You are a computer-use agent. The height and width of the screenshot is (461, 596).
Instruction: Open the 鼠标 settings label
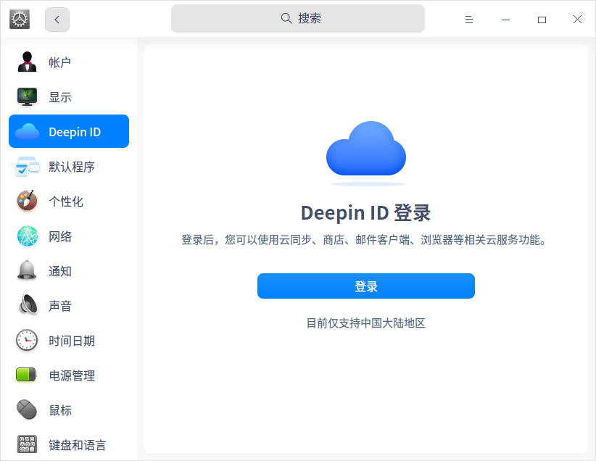59,410
